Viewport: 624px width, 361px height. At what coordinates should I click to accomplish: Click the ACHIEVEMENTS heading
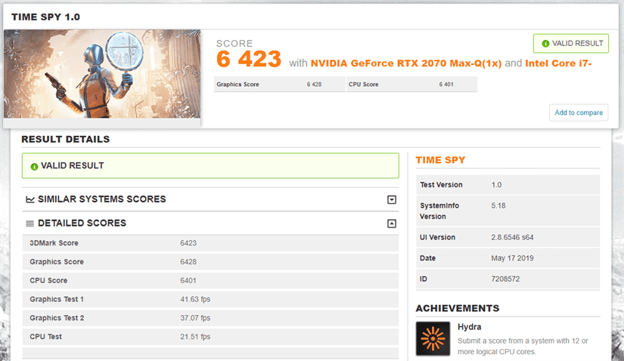coord(458,308)
